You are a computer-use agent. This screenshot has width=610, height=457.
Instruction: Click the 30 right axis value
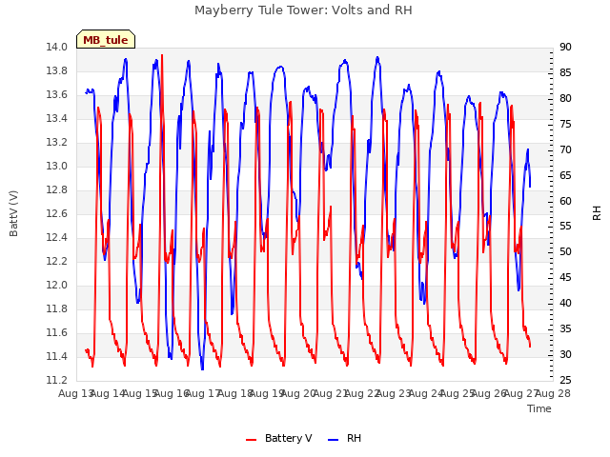point(565,354)
